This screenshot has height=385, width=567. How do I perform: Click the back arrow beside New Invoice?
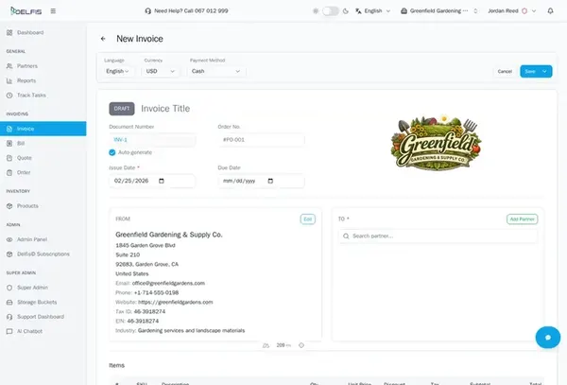pyautogui.click(x=103, y=39)
